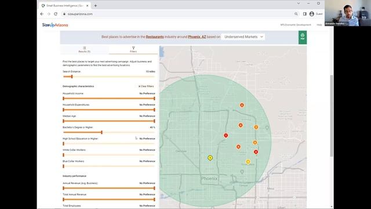The width and height of the screenshot is (371, 209).
Task: Select the Small Business Intelligence browser tab
Action: 64,6
